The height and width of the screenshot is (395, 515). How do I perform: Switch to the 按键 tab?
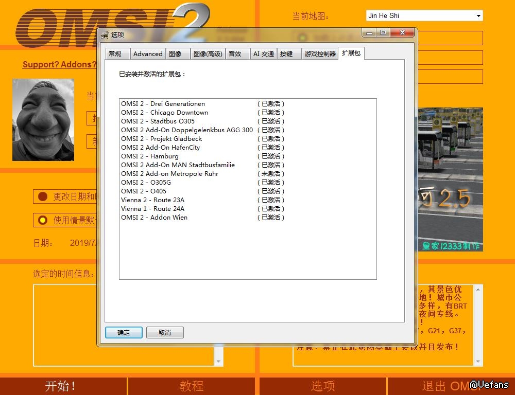(289, 54)
